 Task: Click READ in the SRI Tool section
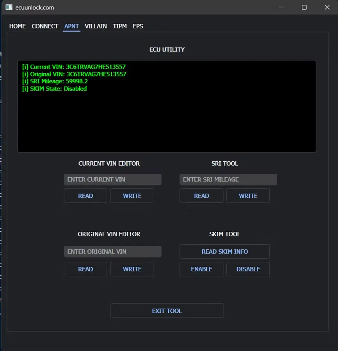point(201,196)
